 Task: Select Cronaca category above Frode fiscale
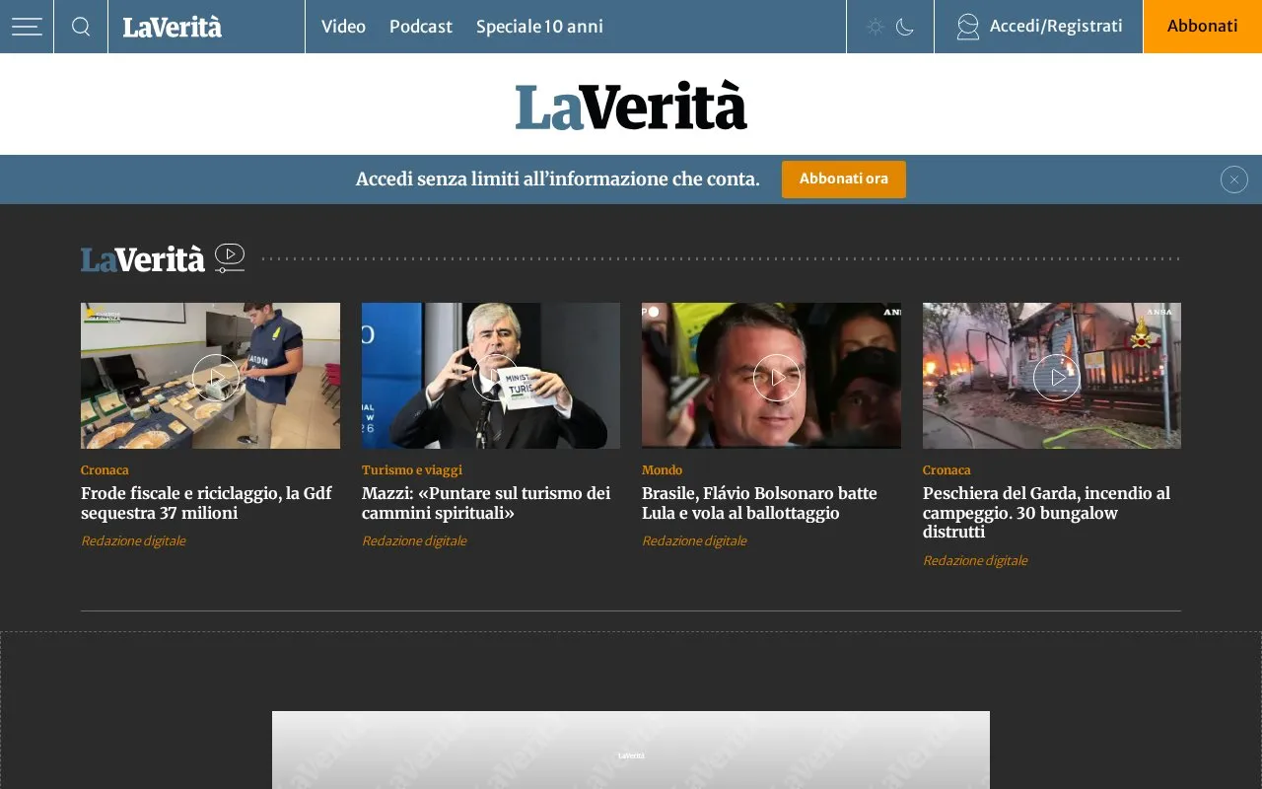click(x=105, y=470)
